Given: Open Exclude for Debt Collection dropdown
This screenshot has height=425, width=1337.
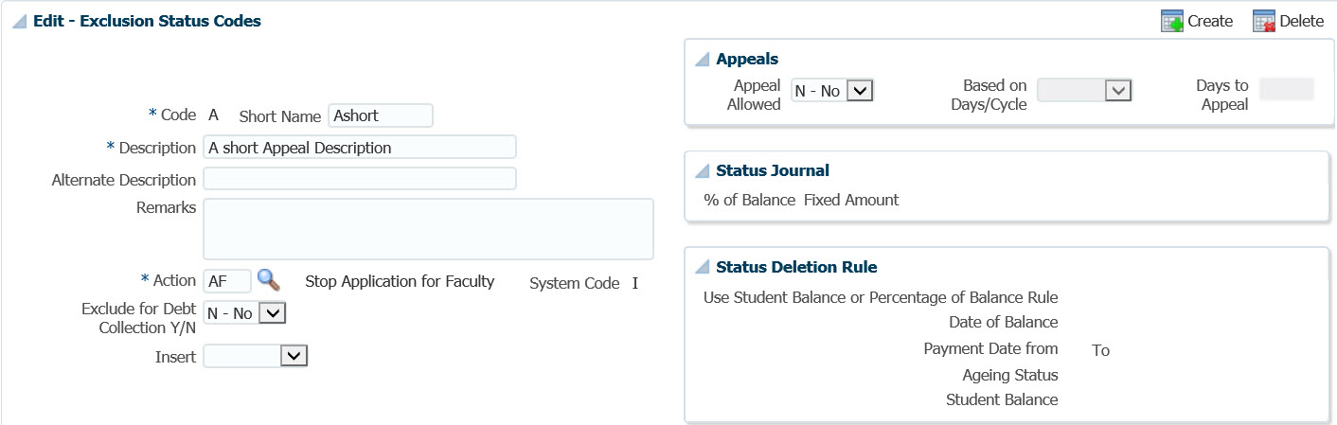Looking at the screenshot, I should pos(244,312).
